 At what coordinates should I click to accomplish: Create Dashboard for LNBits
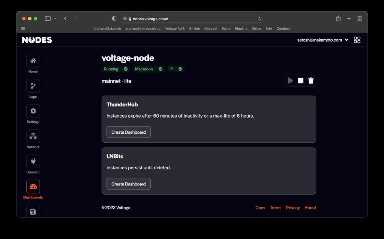[129, 184]
